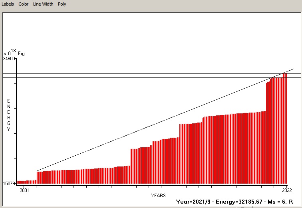Viewport: 302px width, 208px height.
Task: Click the tallest red bar near 2022
Action: [x=285, y=128]
